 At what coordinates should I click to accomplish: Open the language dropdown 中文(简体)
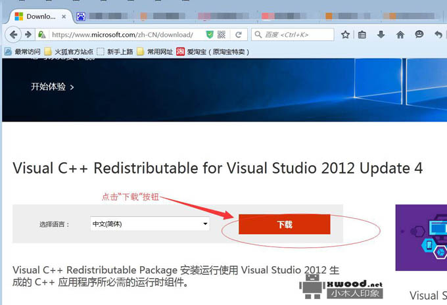(x=150, y=223)
